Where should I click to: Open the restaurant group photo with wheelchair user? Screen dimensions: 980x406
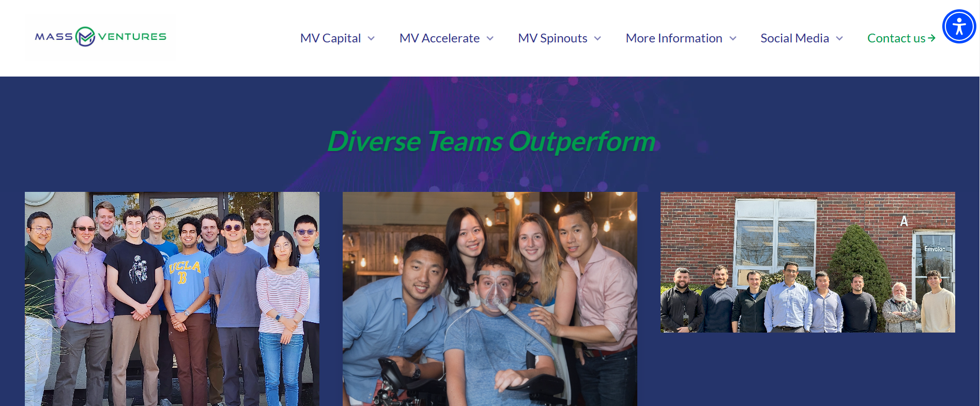point(490,299)
